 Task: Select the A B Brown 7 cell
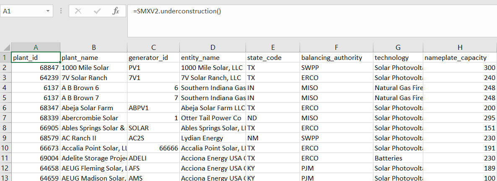pyautogui.click(x=94, y=98)
